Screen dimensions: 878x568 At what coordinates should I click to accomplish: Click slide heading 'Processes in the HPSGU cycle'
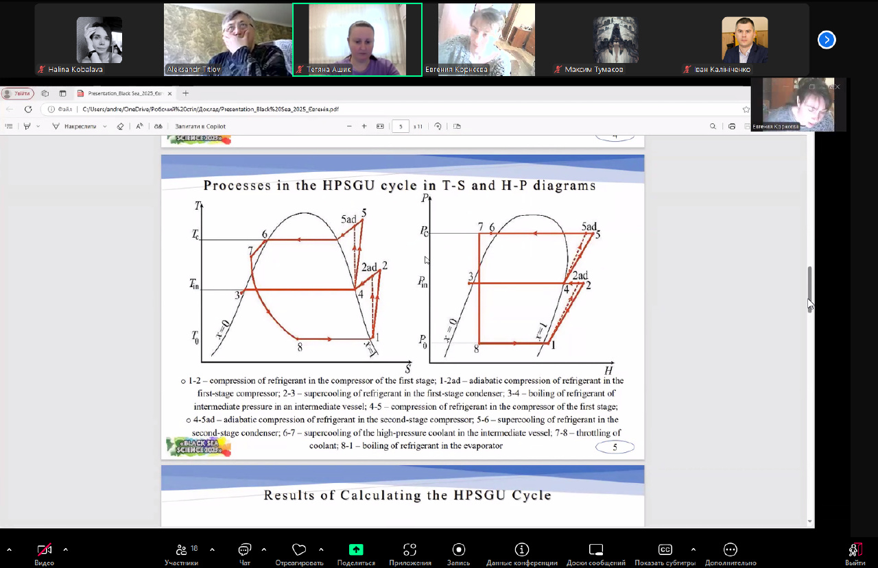click(x=399, y=185)
